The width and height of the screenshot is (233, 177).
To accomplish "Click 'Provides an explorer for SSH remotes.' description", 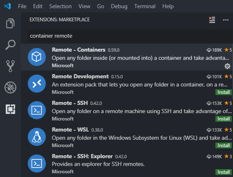I will pos(98,164).
